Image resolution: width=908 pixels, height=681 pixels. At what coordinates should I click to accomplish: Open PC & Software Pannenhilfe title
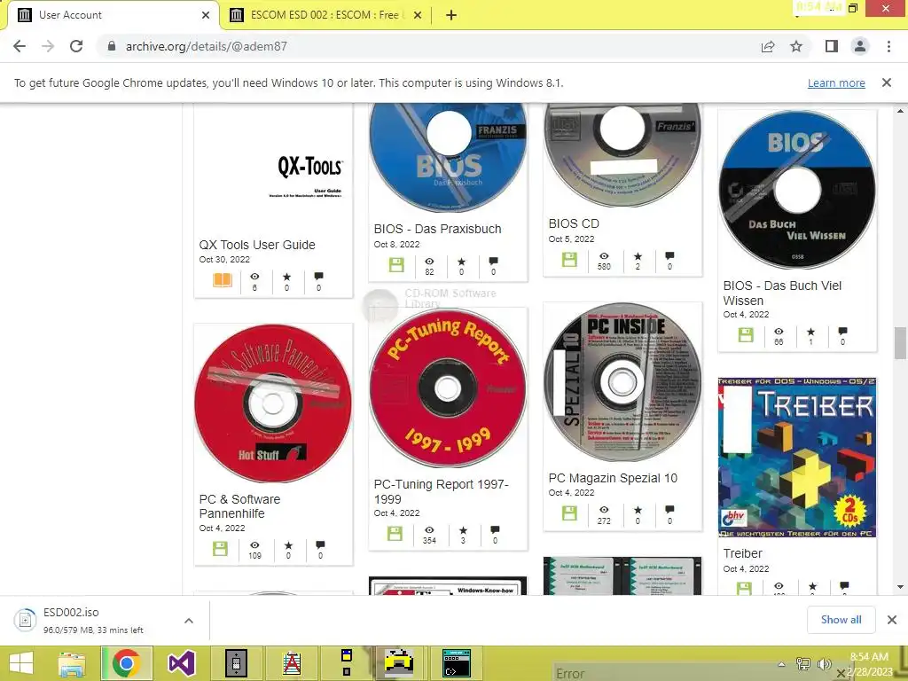click(239, 506)
